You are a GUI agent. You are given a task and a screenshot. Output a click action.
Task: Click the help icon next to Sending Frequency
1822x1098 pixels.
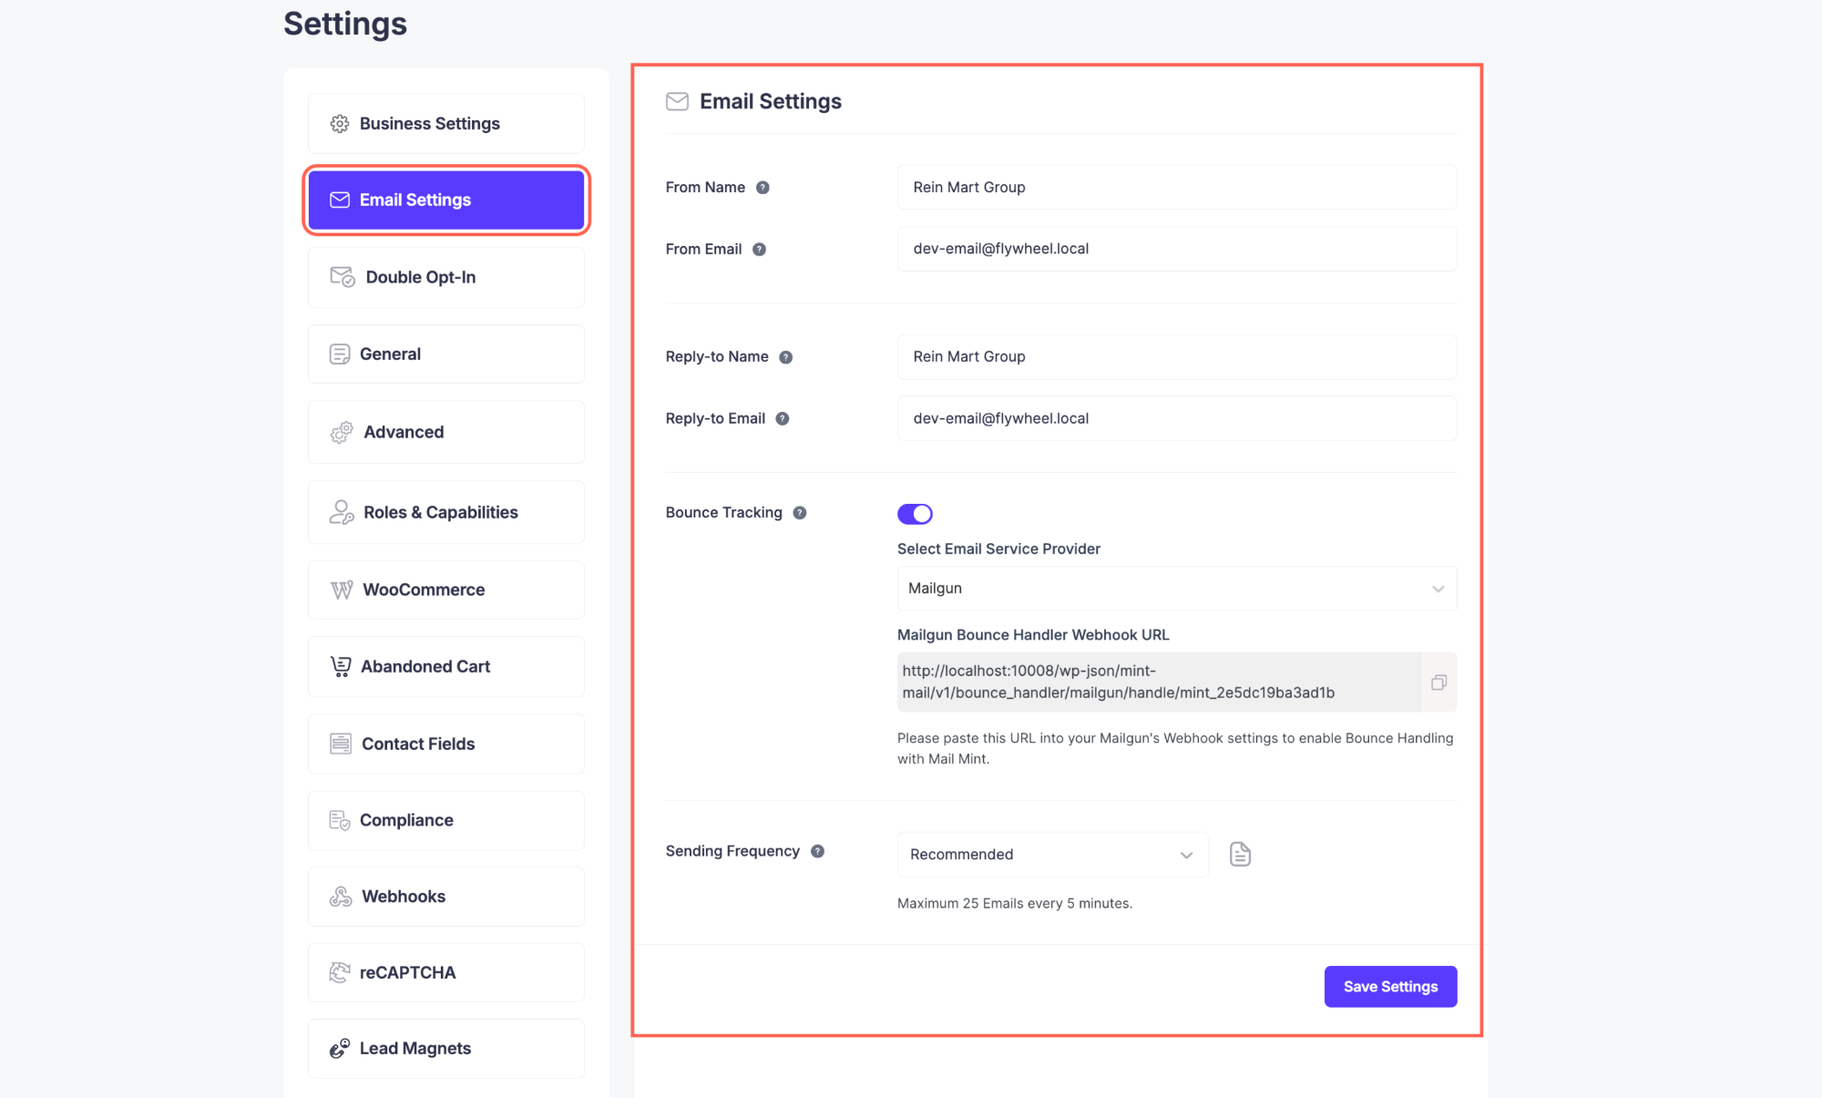tap(818, 851)
